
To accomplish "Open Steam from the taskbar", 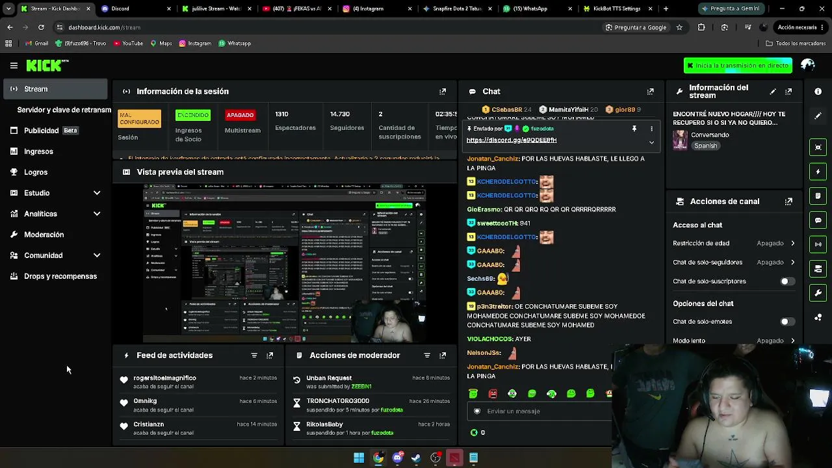I will 416,458.
